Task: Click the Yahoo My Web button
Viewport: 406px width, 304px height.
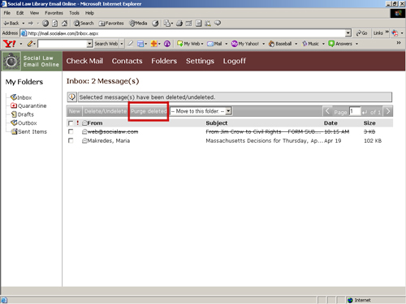Action: pyautogui.click(x=188, y=44)
